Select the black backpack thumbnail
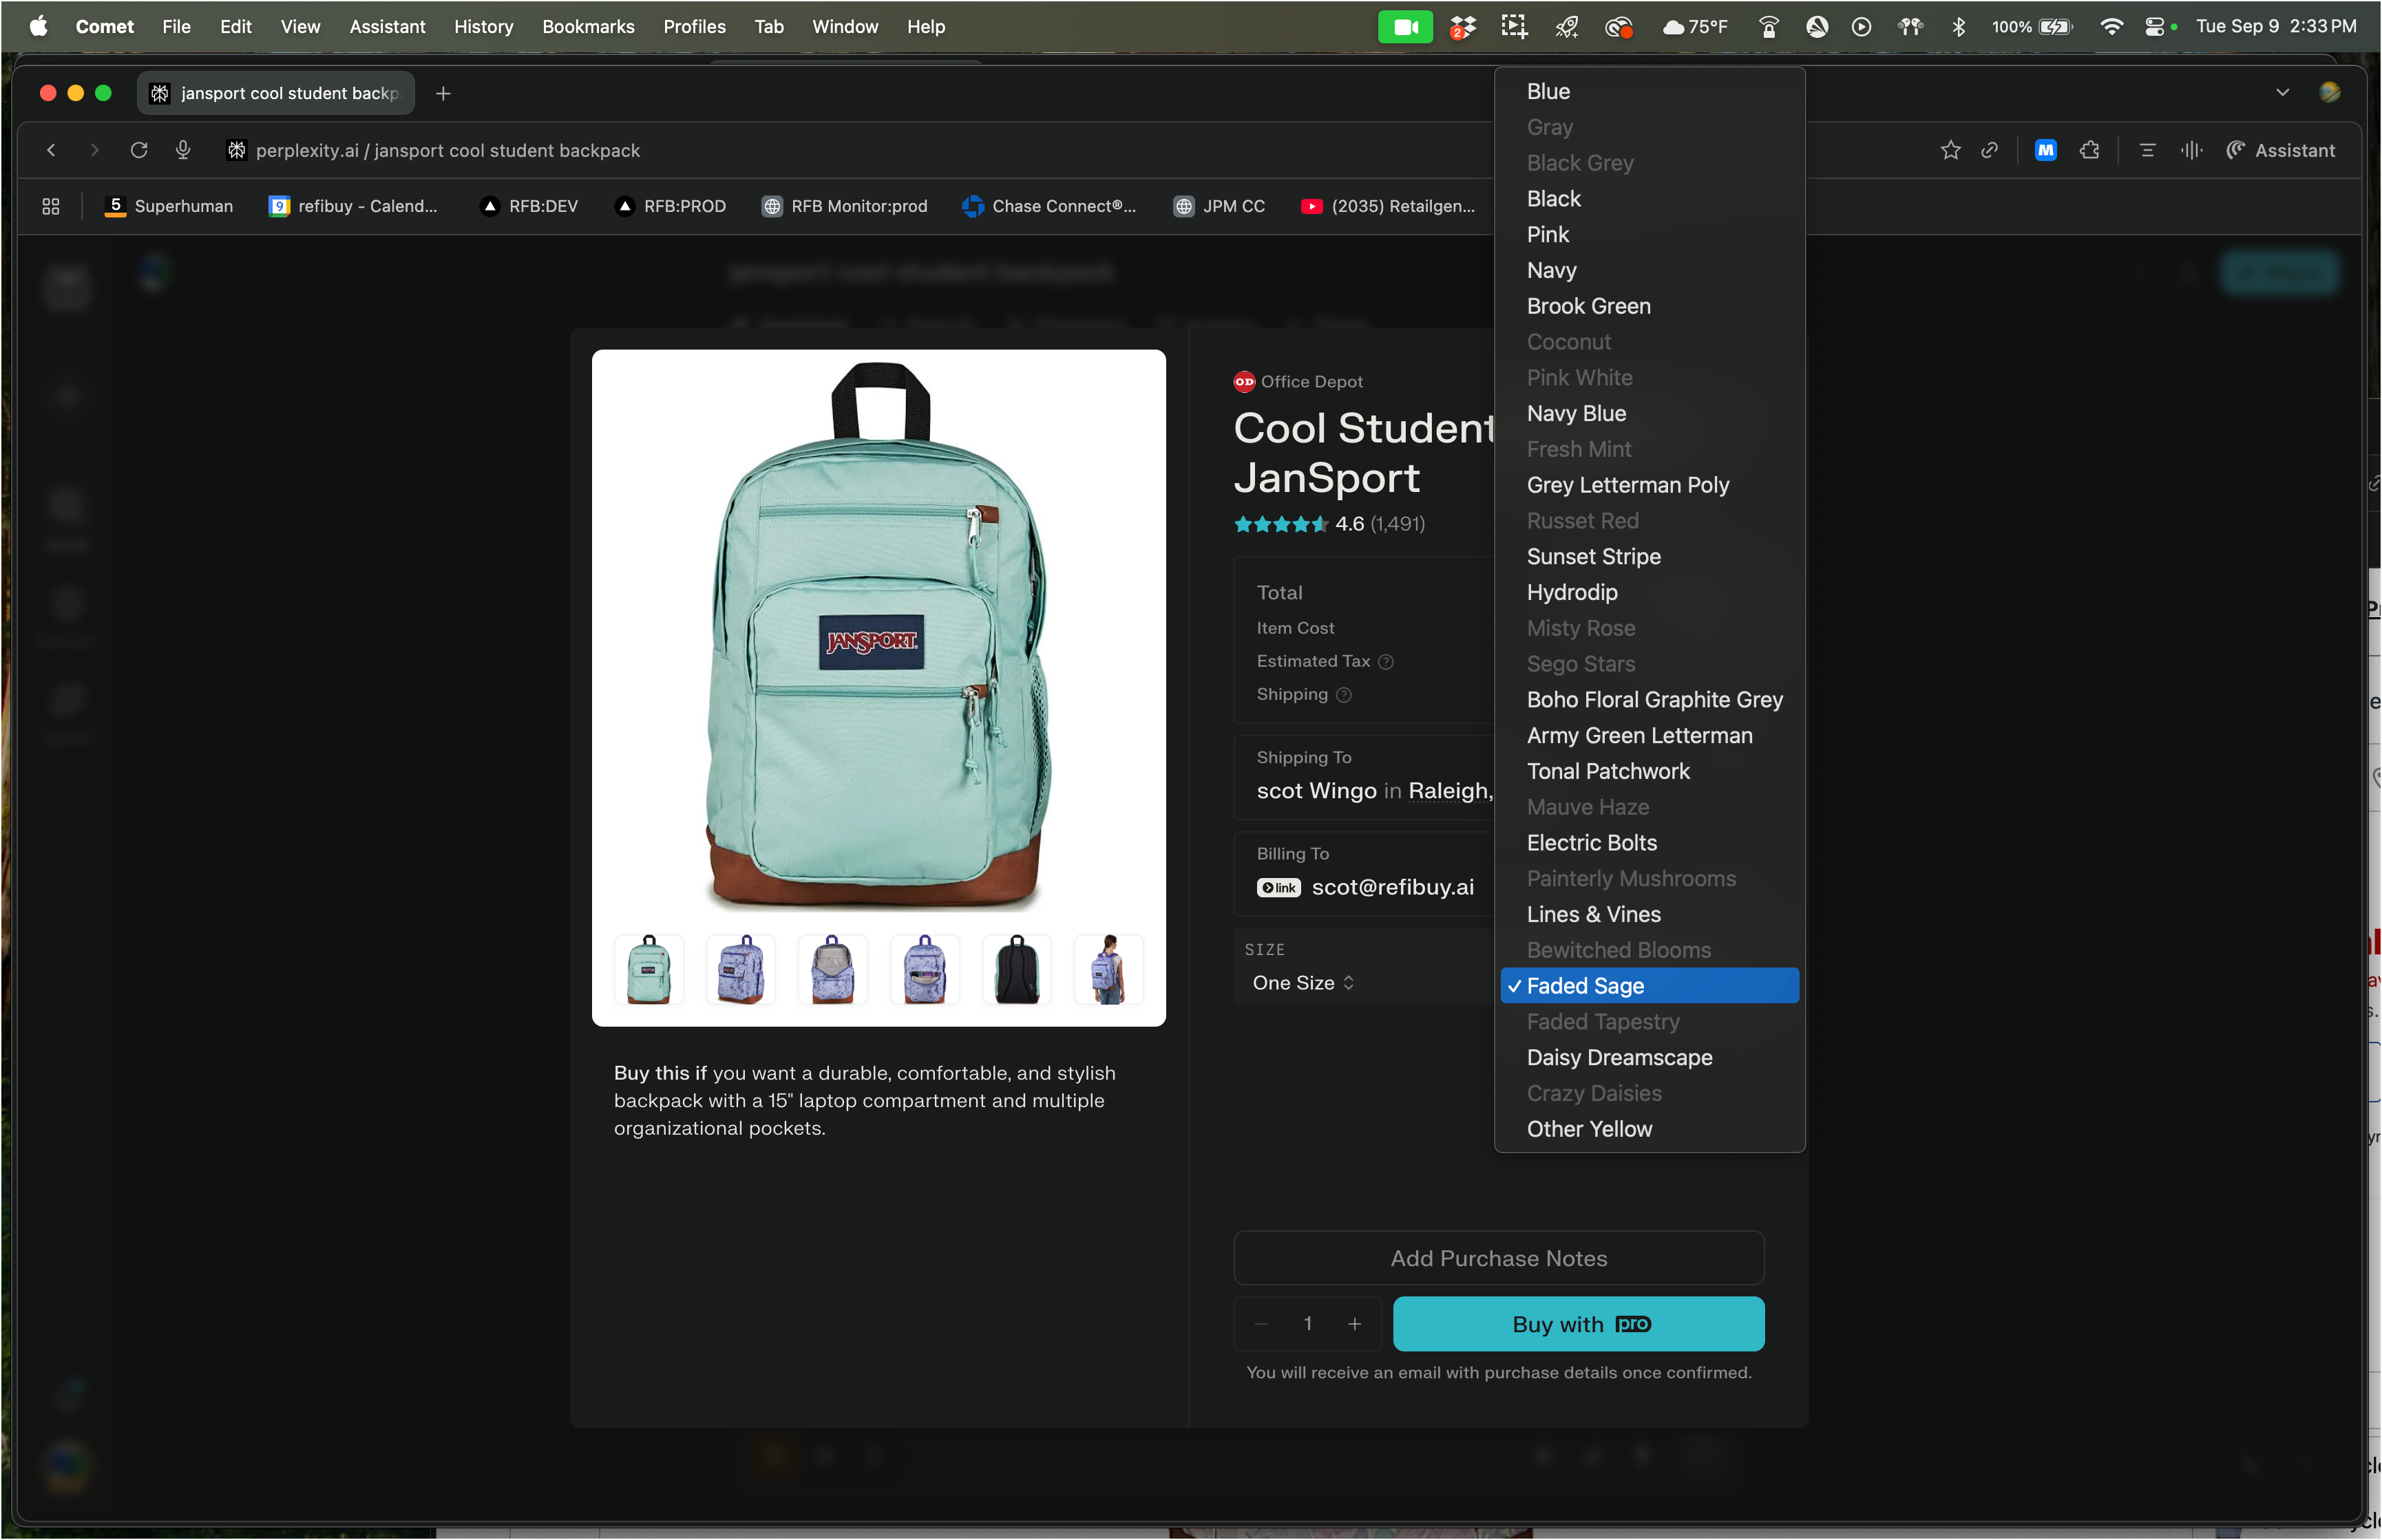The image size is (2382, 1540). click(x=1016, y=970)
